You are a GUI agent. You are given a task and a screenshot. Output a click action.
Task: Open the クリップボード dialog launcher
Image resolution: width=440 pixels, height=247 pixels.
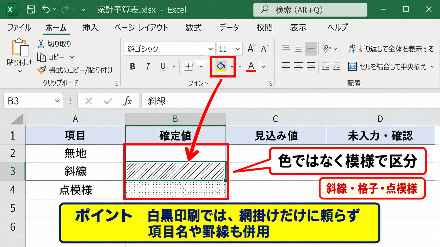[x=116, y=83]
